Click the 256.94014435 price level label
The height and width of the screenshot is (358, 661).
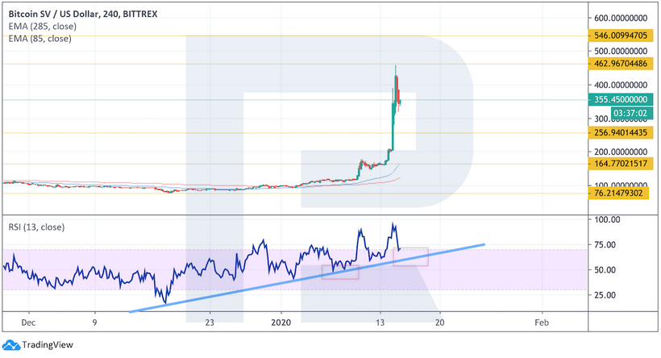pyautogui.click(x=620, y=133)
